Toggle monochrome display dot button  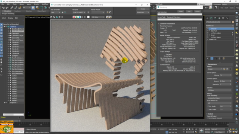coord(85,17)
